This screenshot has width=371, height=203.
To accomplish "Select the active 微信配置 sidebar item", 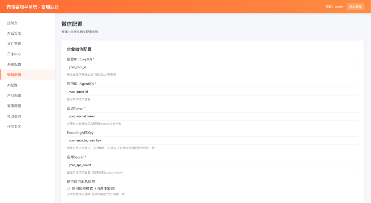I will [x=28, y=75].
